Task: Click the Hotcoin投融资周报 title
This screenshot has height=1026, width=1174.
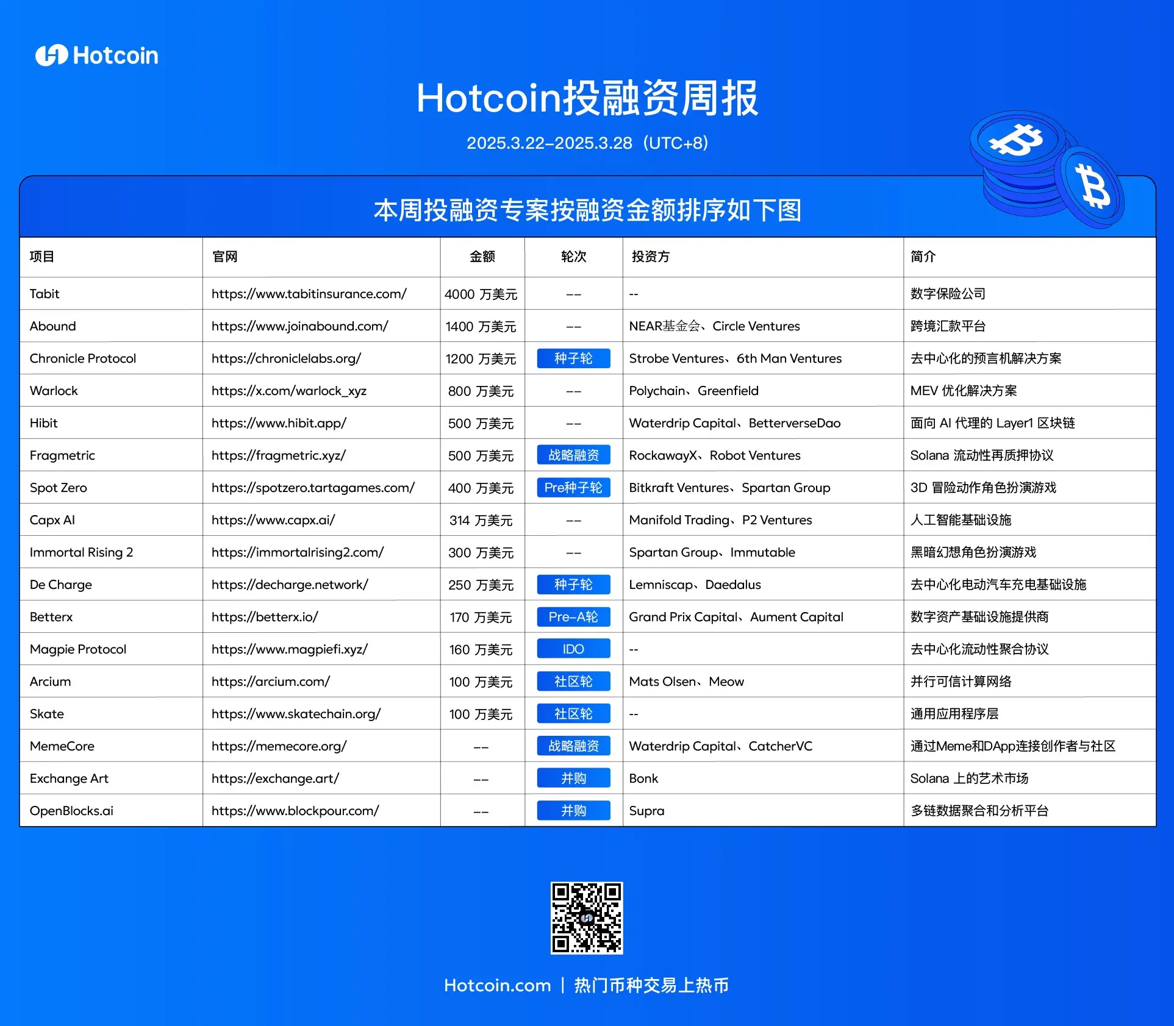Action: pos(587,98)
